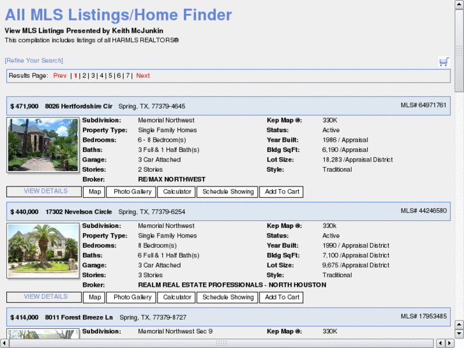The width and height of the screenshot is (464, 348).
Task: Click the horizontal scrollbar right arrow at far right
Action: pyautogui.click(x=449, y=344)
